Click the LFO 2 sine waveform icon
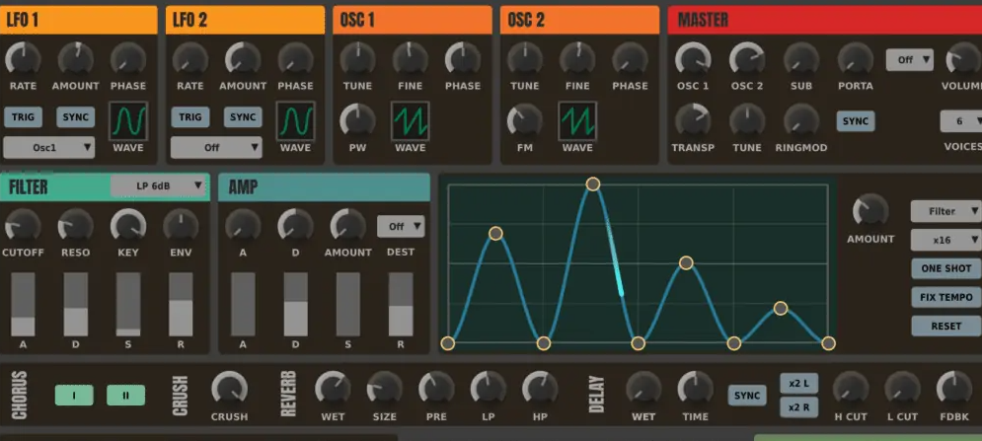 (295, 121)
